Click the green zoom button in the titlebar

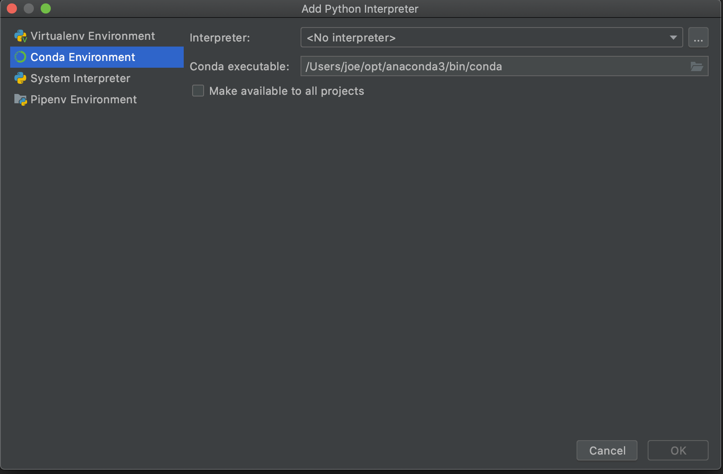tap(45, 8)
